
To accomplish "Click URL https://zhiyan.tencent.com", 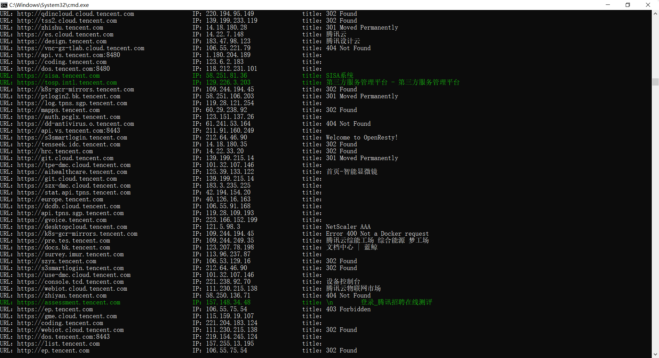I will pos(62,295).
